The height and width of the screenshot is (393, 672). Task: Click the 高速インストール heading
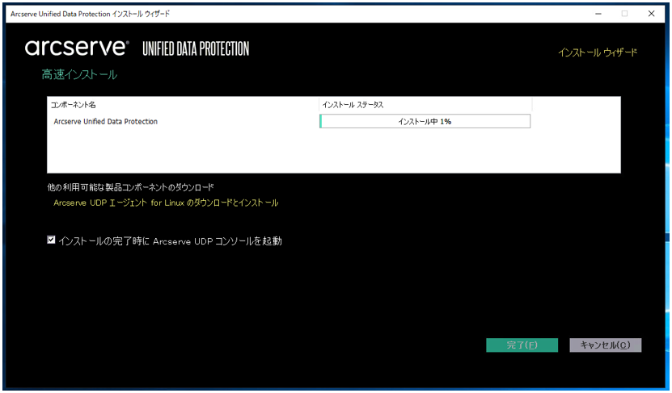79,75
